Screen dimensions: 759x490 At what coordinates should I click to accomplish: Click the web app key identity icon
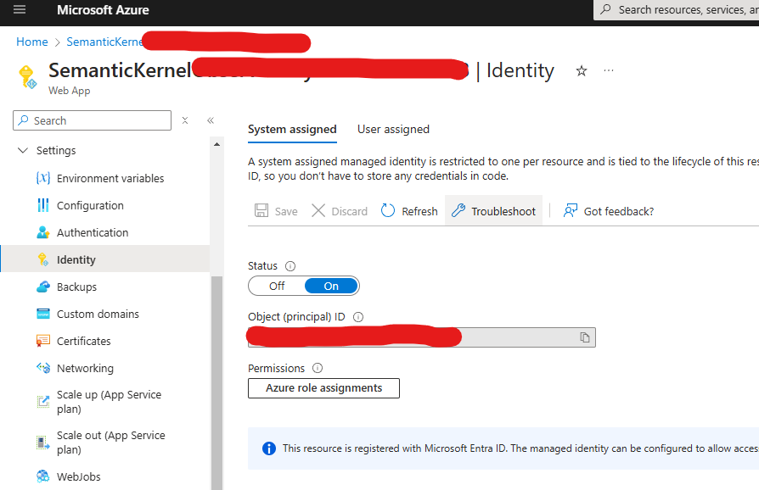[27, 77]
